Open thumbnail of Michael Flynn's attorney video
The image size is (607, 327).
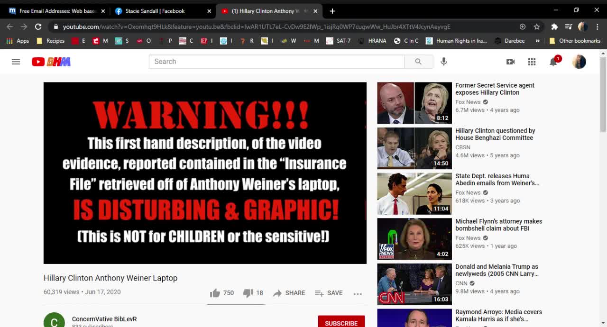pyautogui.click(x=414, y=239)
